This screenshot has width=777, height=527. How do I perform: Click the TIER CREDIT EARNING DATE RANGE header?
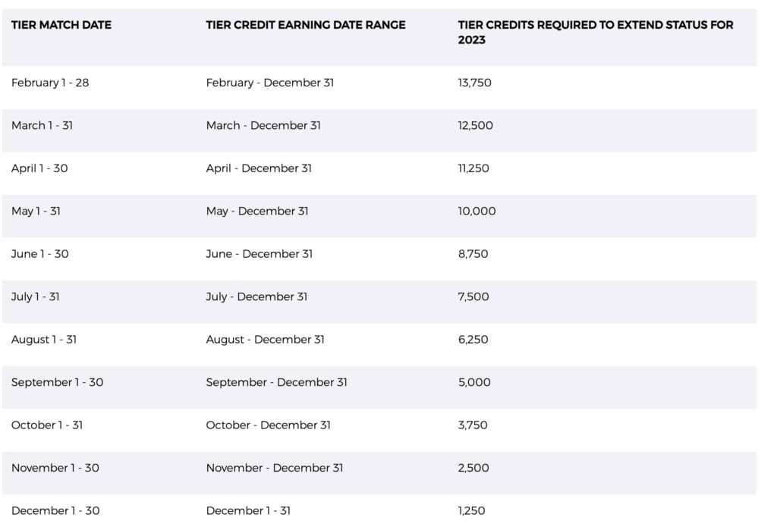(306, 25)
